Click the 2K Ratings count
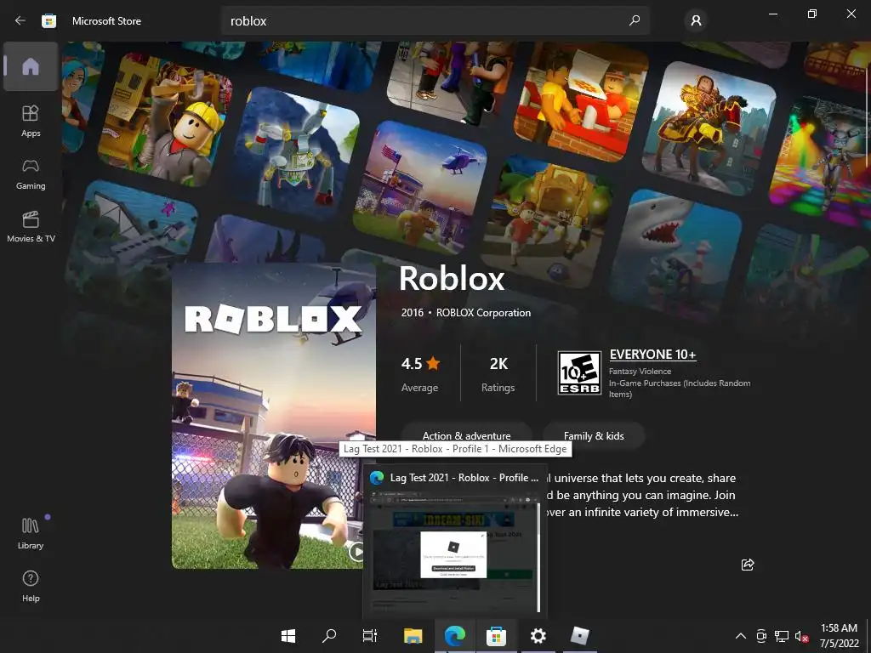The height and width of the screenshot is (653, 871). 498,374
